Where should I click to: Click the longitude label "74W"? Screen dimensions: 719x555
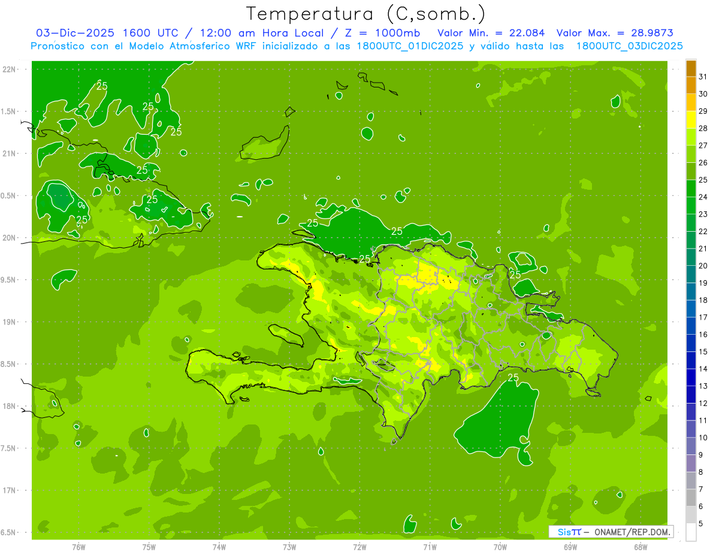tap(219, 547)
